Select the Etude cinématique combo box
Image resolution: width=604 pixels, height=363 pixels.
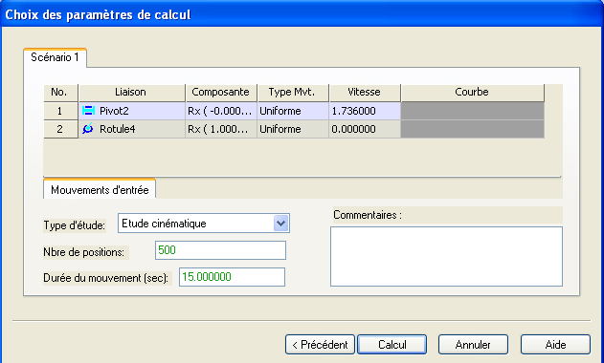[x=204, y=224]
